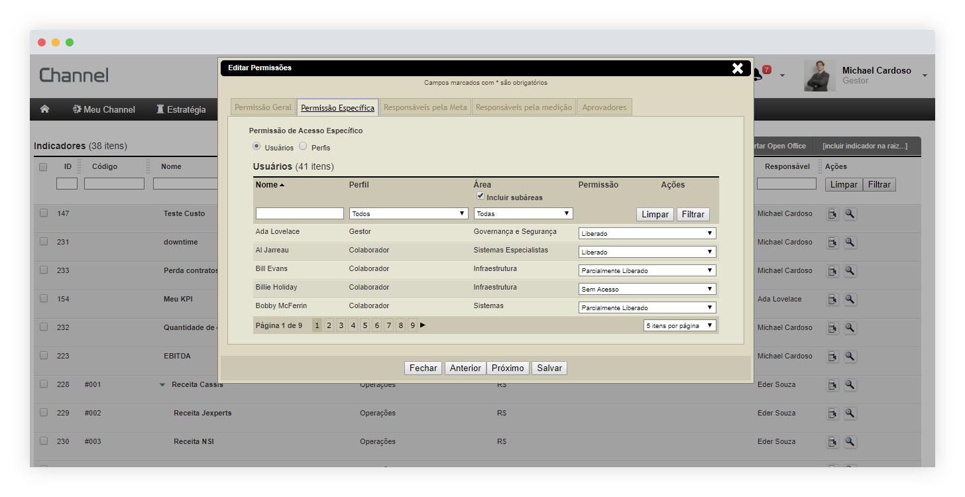
Task: Click the home icon in navigation bar
Action: click(44, 109)
